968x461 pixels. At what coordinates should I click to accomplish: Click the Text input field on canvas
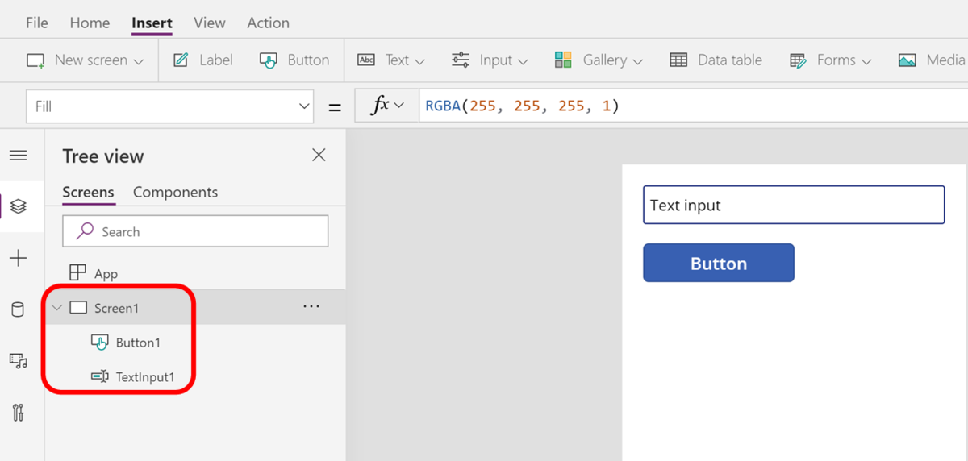coord(794,205)
